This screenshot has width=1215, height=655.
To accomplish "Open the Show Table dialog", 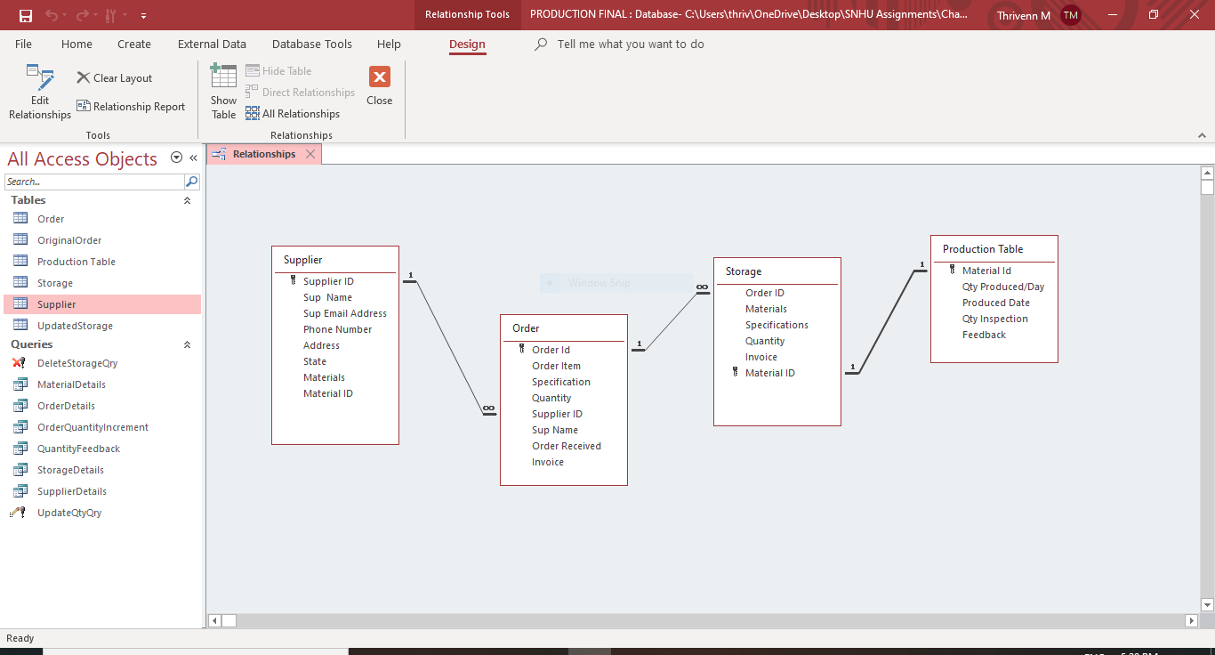I will (222, 92).
